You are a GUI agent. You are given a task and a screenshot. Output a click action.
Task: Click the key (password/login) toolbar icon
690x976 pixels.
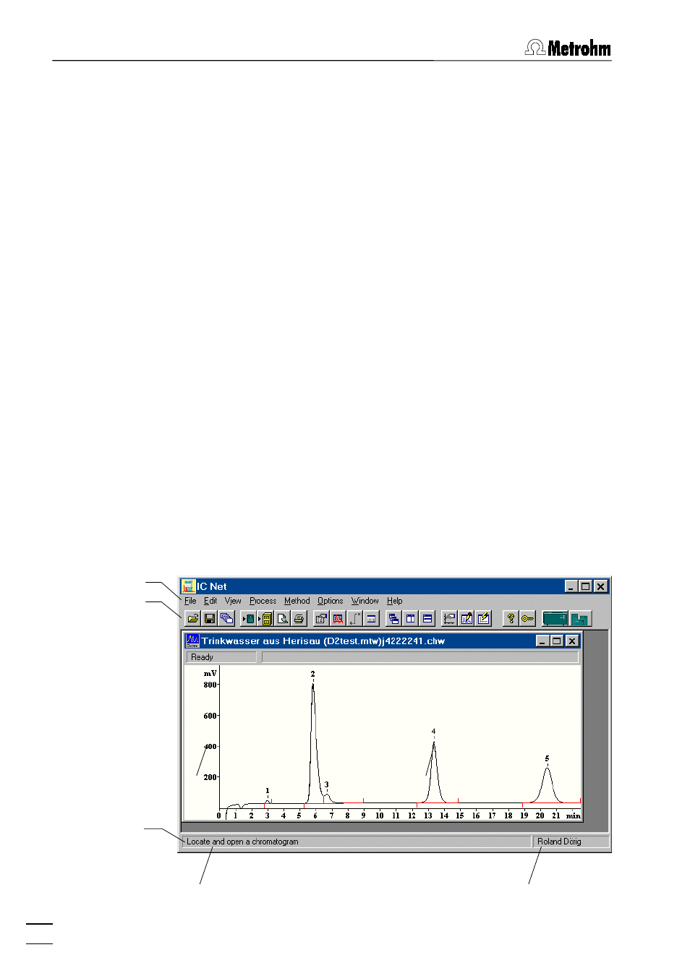click(x=528, y=619)
